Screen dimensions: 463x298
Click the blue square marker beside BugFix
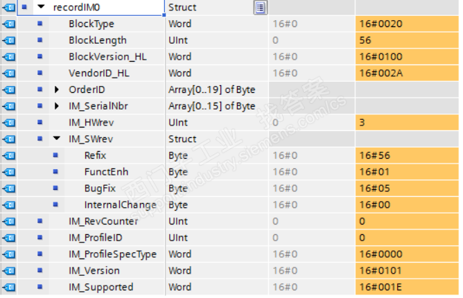pos(55,189)
